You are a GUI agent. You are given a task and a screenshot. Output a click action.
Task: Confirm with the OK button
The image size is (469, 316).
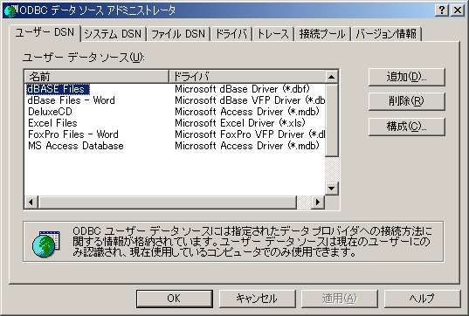[x=175, y=299]
